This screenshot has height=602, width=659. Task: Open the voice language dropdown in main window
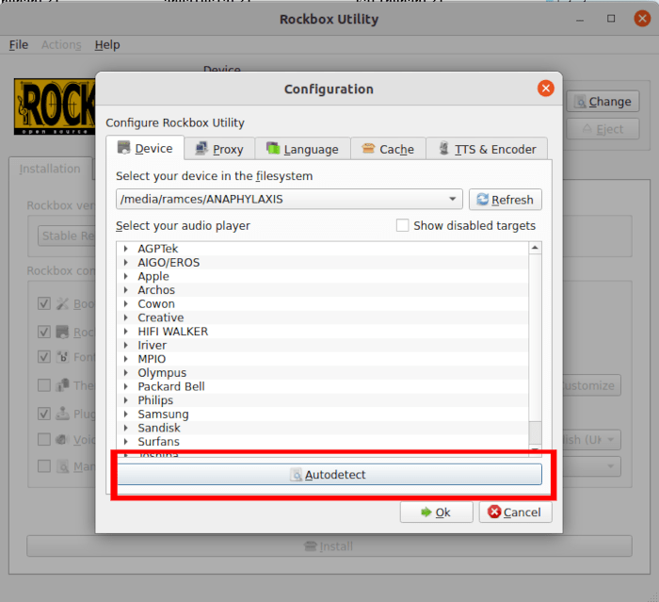coord(592,440)
